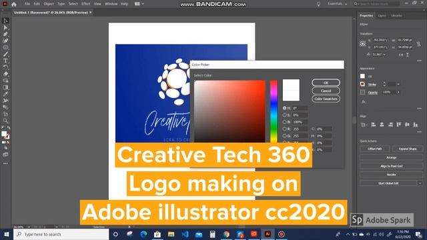Open the Align To dropdown
Screen dimensions: 427x240
pyautogui.click(x=364, y=125)
